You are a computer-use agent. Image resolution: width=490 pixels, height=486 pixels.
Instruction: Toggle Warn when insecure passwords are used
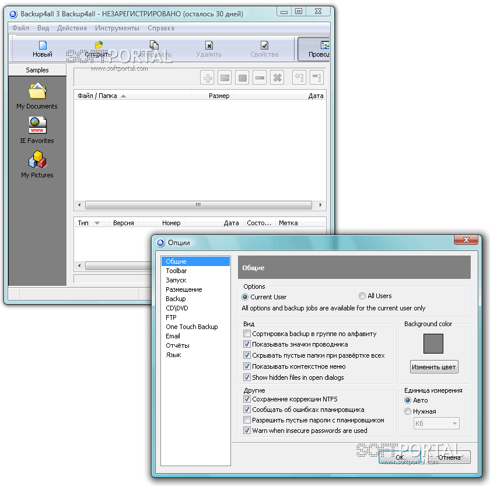click(x=247, y=431)
